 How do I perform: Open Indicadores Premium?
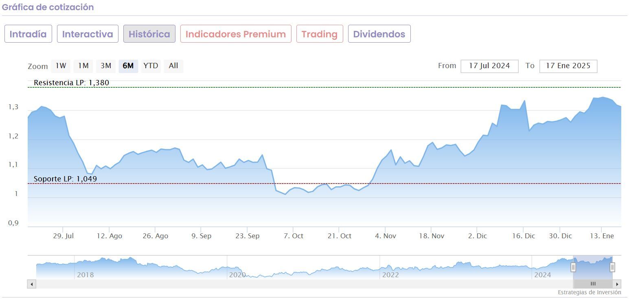pos(236,34)
